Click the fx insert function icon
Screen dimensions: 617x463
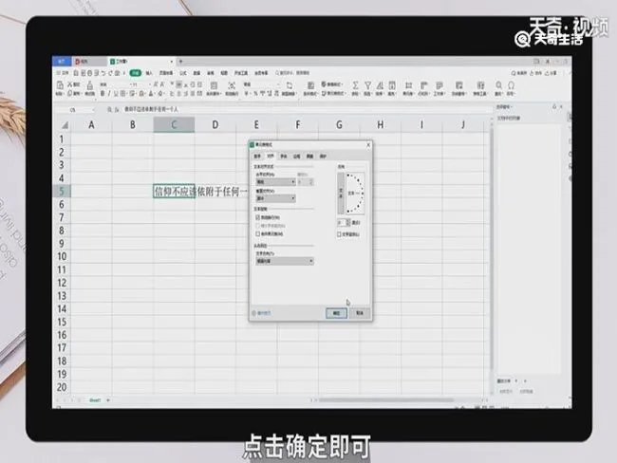[117, 110]
